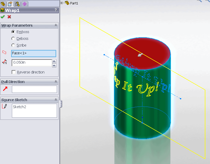Open the ConfigurationManager tab
The height and width of the screenshot is (164, 210).
tap(17, 4)
